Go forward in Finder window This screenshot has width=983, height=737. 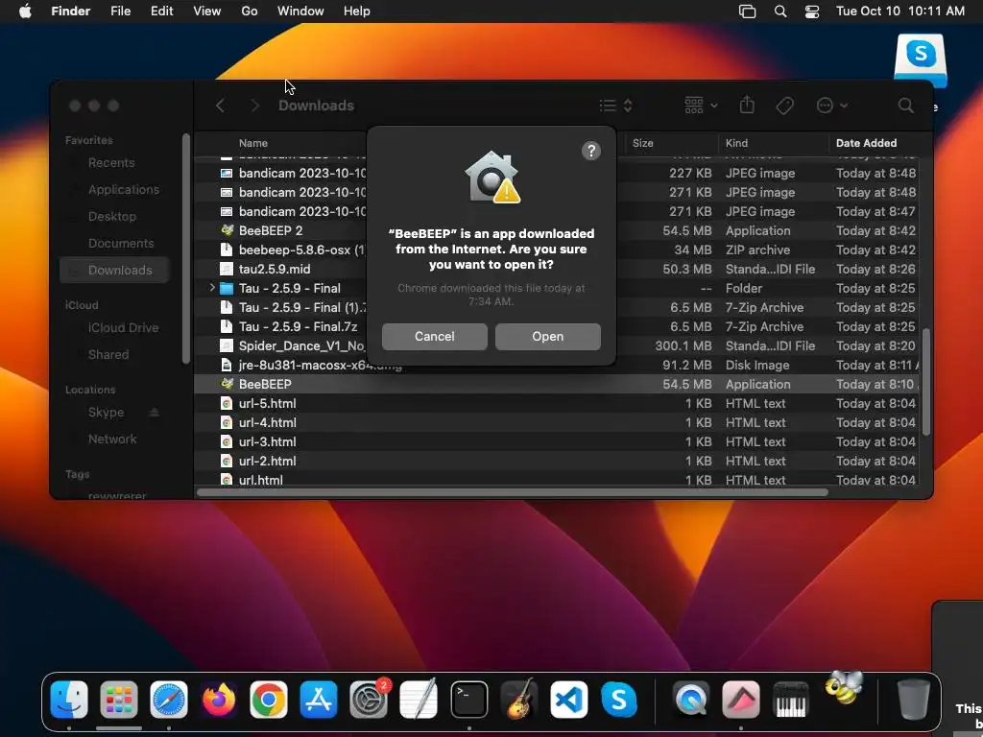pyautogui.click(x=254, y=106)
